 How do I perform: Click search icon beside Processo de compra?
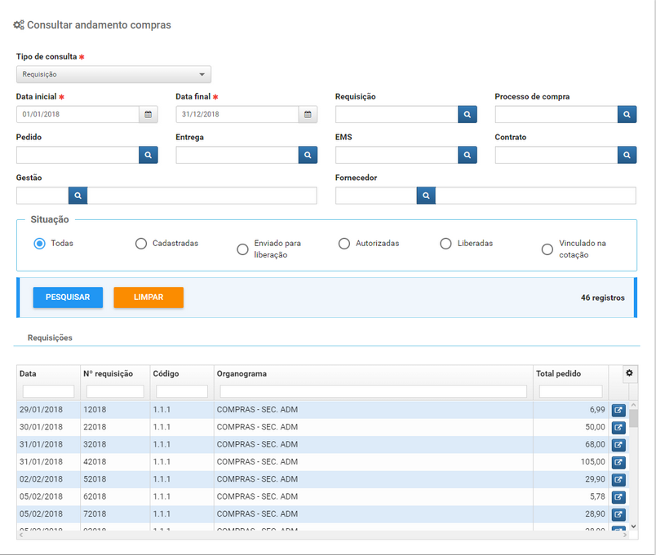(627, 114)
